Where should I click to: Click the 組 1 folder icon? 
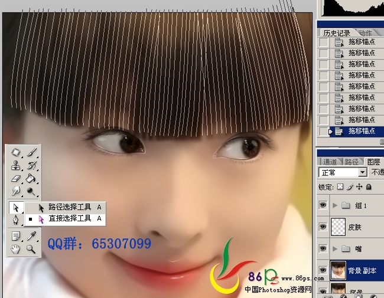[x=346, y=205]
